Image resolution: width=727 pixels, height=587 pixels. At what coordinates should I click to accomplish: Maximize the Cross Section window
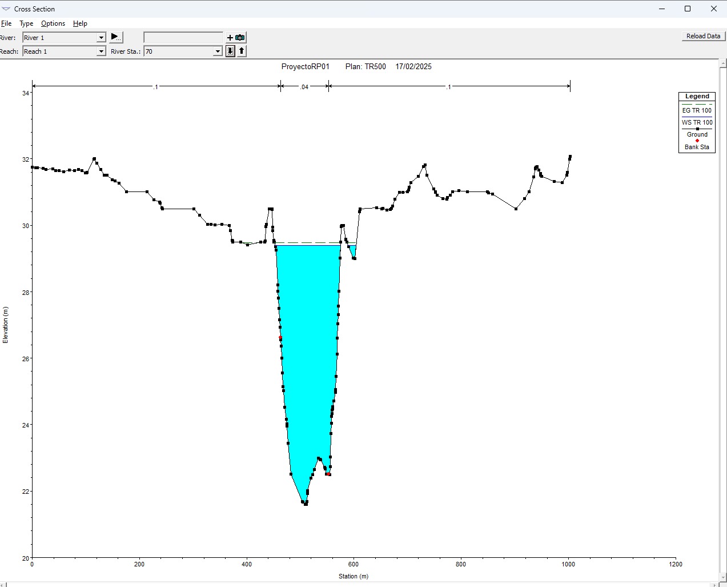tap(688, 9)
